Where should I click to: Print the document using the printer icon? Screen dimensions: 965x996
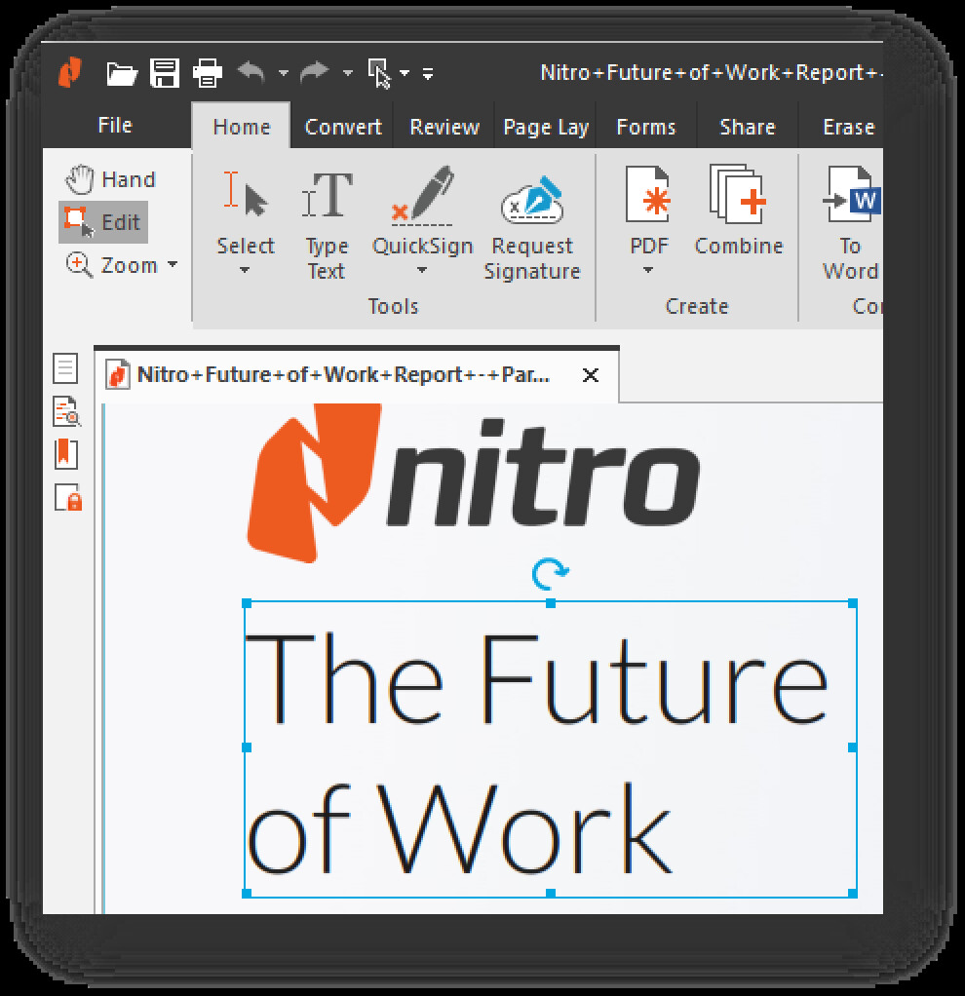[x=207, y=73]
